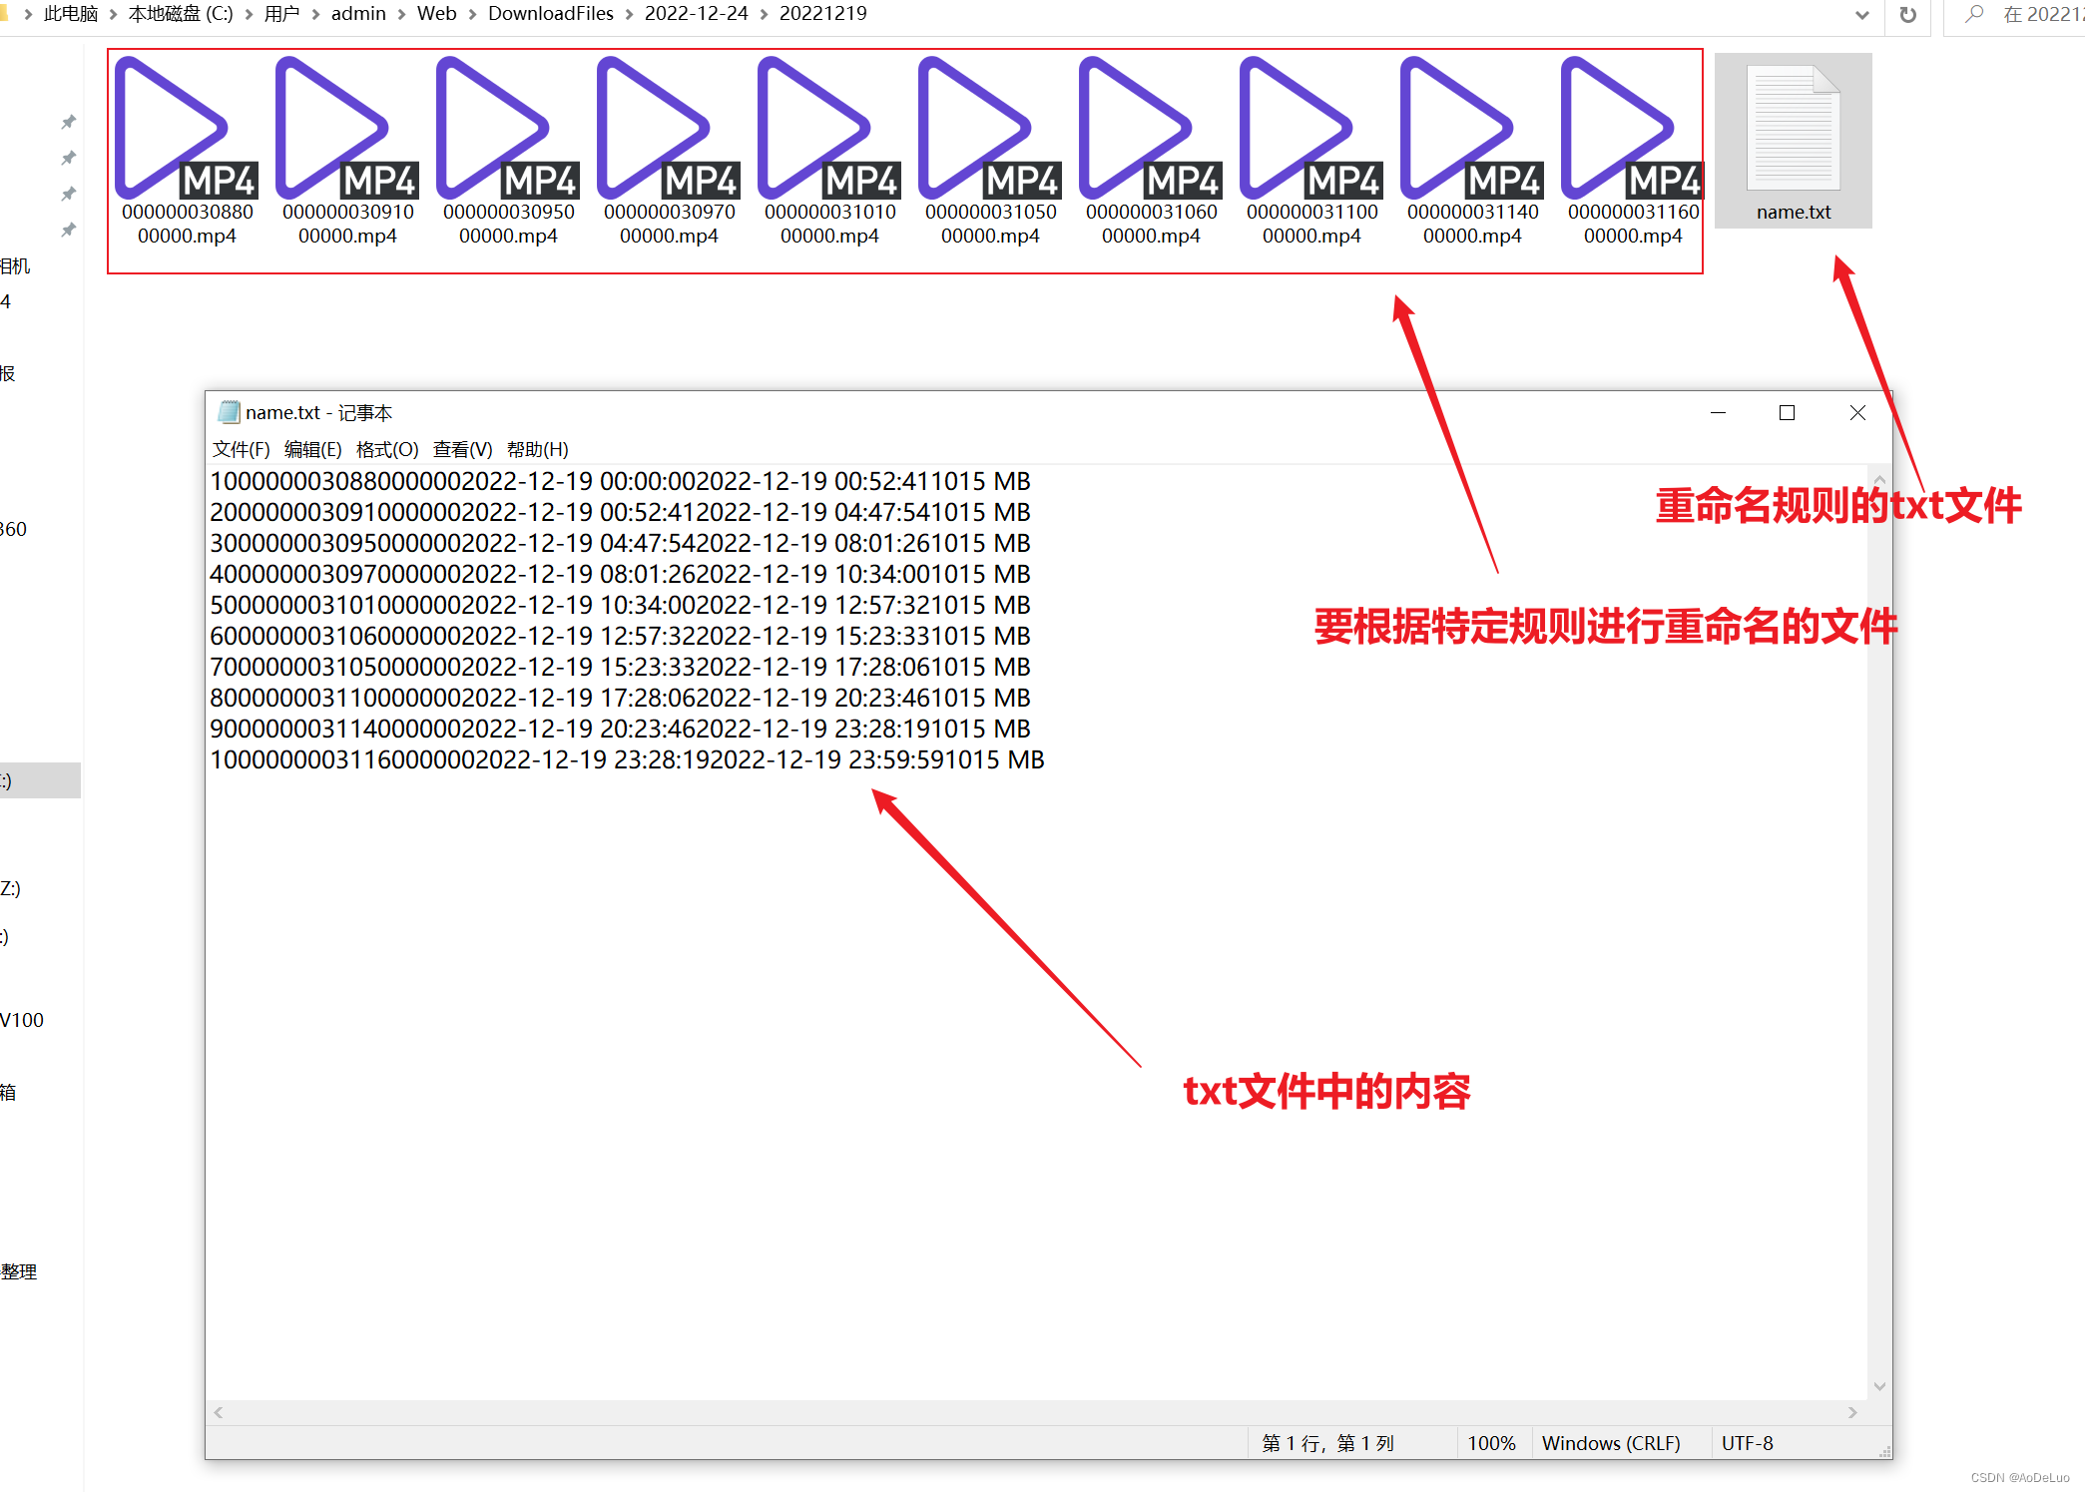Navigate to 用户 folder in breadcrumb
Image resolution: width=2085 pixels, height=1492 pixels.
click(281, 14)
